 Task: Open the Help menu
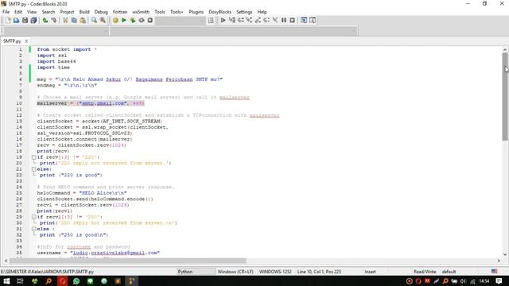coord(262,12)
